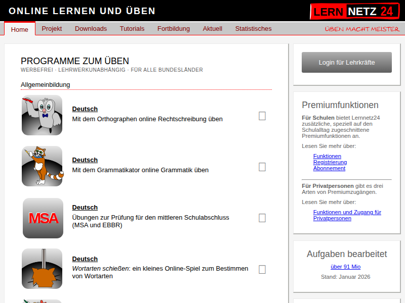Open Funktionen und Zugang für Privatpersonen
The height and width of the screenshot is (303, 405).
click(x=347, y=215)
